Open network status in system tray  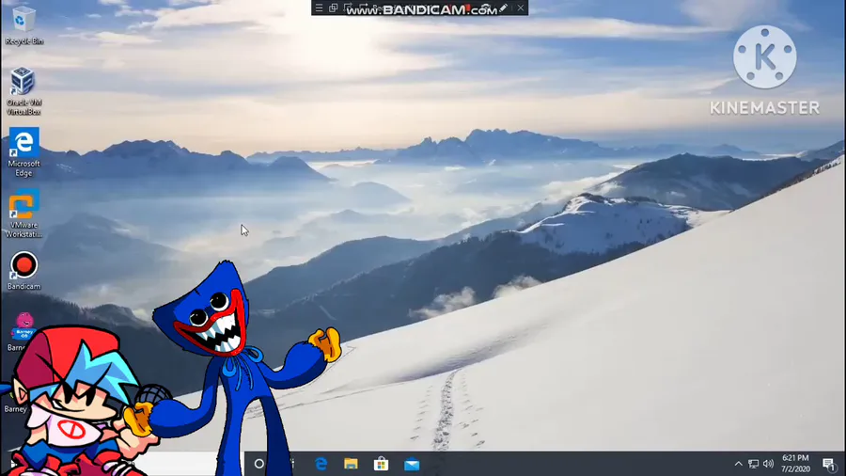[754, 464]
